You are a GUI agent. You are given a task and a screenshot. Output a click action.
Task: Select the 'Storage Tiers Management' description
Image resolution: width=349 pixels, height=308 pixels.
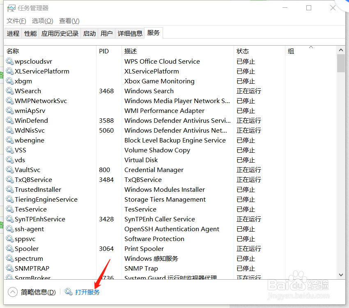click(x=165, y=200)
